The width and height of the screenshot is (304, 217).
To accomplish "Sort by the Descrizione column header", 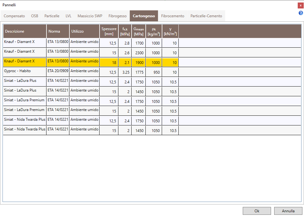I will 25,31.
